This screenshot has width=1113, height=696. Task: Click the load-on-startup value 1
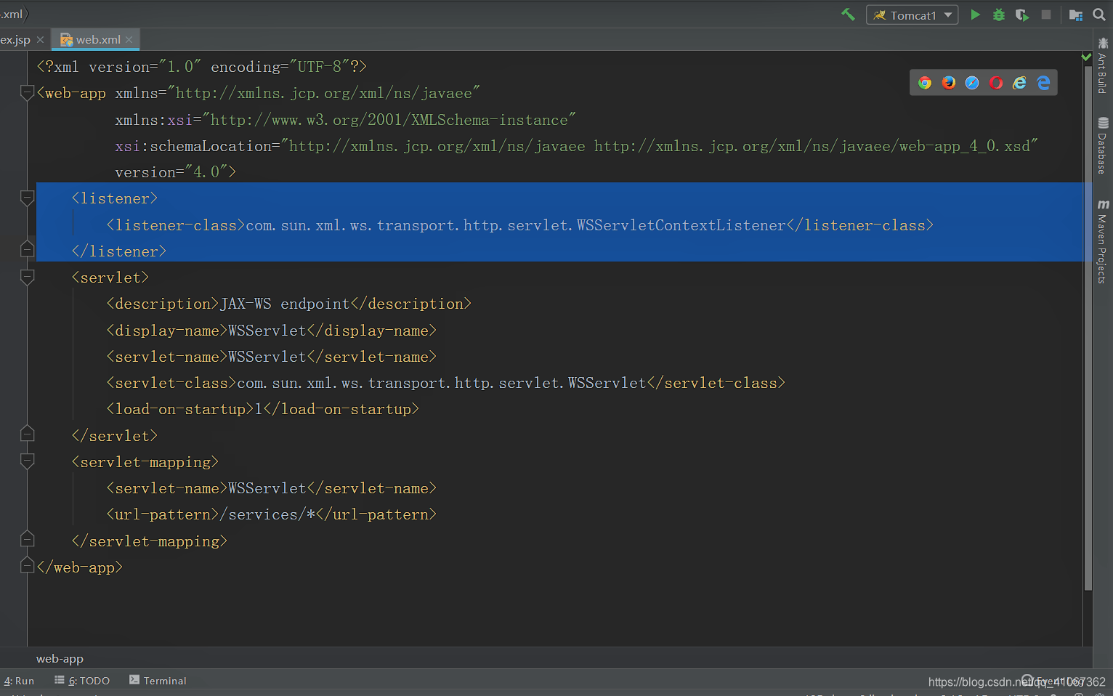[x=259, y=409]
